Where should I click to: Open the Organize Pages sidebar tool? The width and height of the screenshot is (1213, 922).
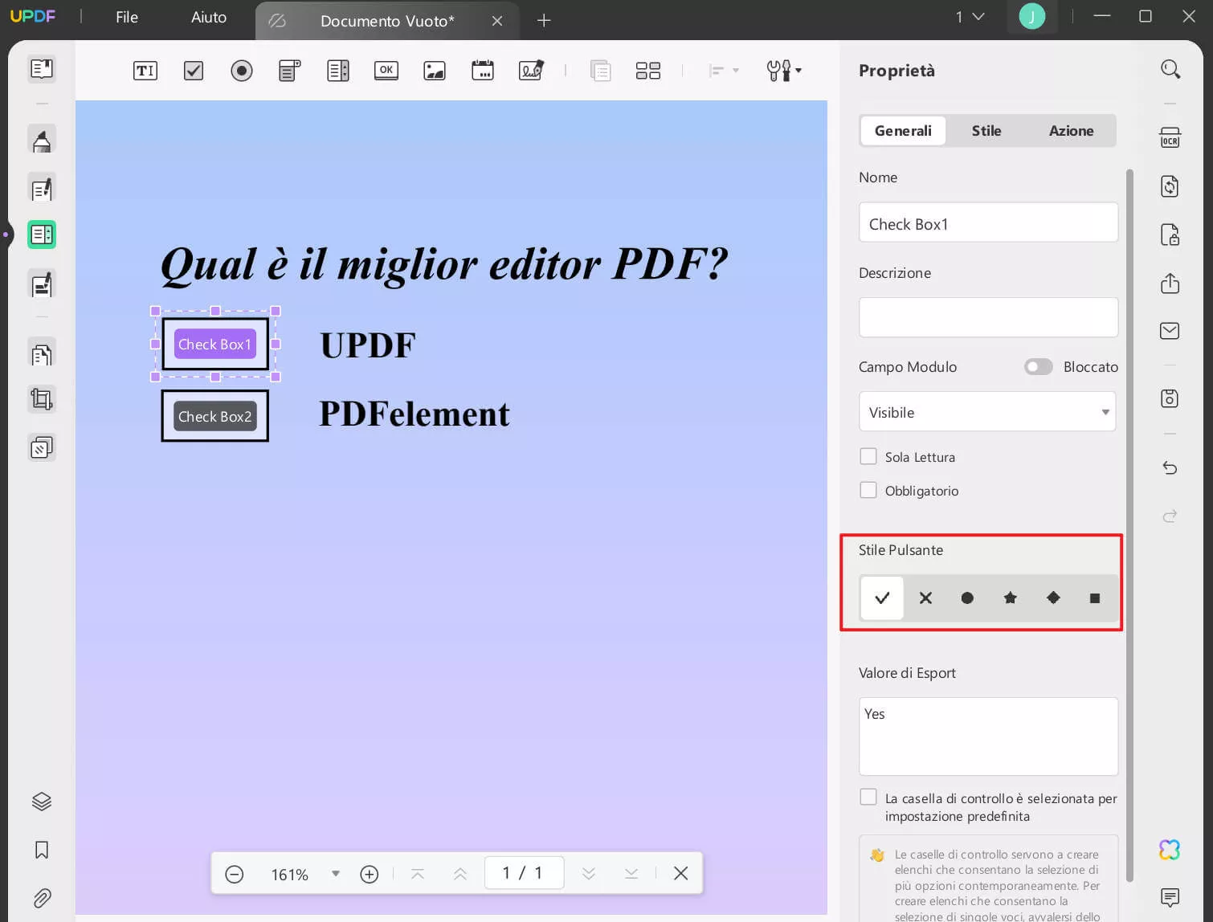pos(42,354)
